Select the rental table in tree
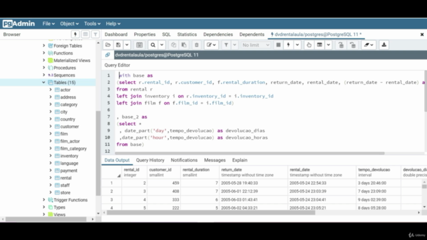Screen dimensions: 427x240 coord(65,178)
